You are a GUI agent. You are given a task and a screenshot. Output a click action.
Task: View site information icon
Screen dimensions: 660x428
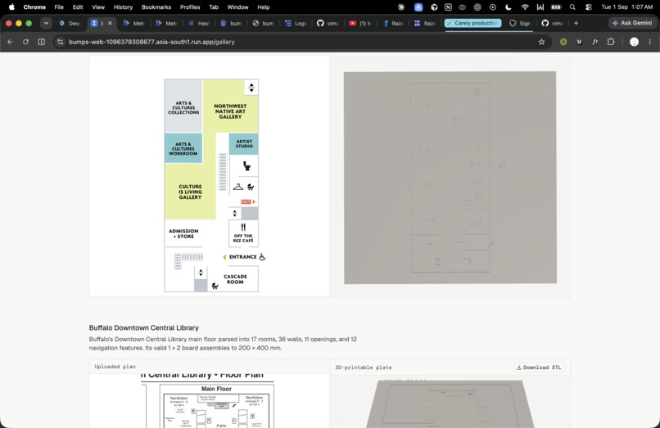[60, 42]
